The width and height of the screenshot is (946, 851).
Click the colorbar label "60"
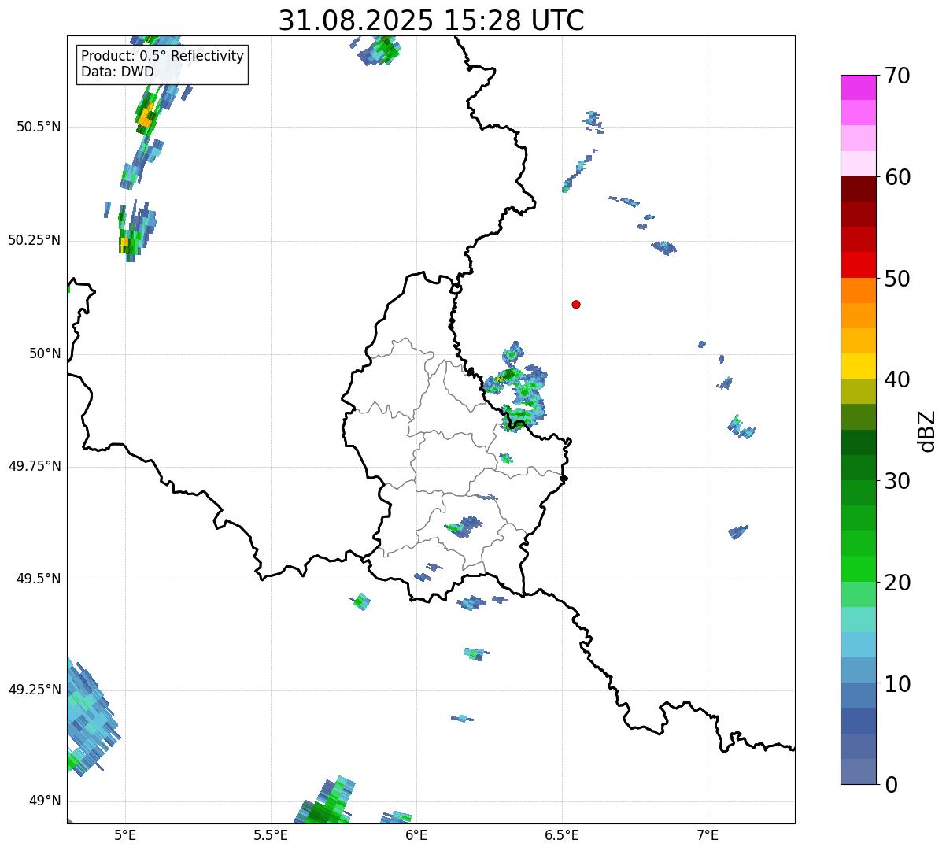click(x=897, y=177)
